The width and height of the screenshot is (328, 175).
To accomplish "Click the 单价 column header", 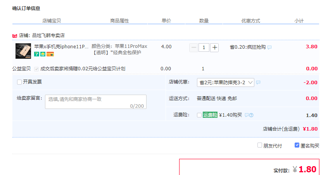I will pos(166,20).
